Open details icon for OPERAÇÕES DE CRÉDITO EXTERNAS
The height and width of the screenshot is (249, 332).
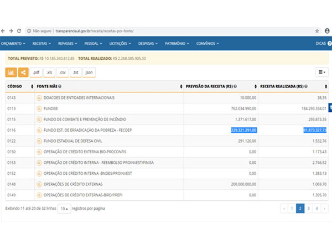39,184
